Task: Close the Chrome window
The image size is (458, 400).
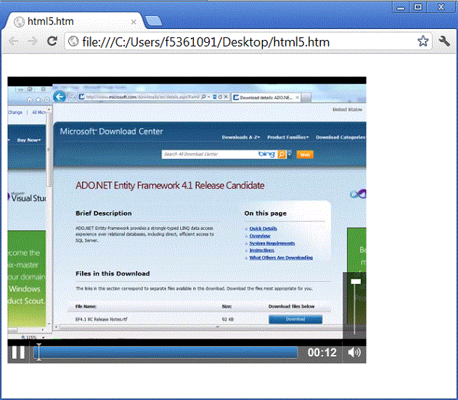Action: [439, 7]
